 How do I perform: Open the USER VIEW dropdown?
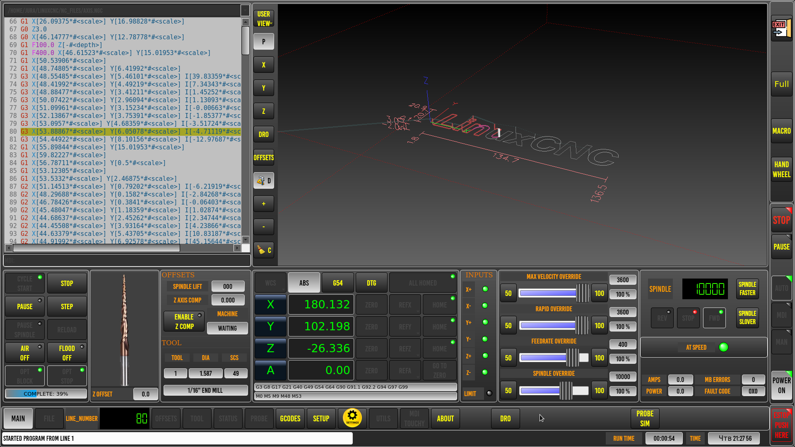(264, 19)
